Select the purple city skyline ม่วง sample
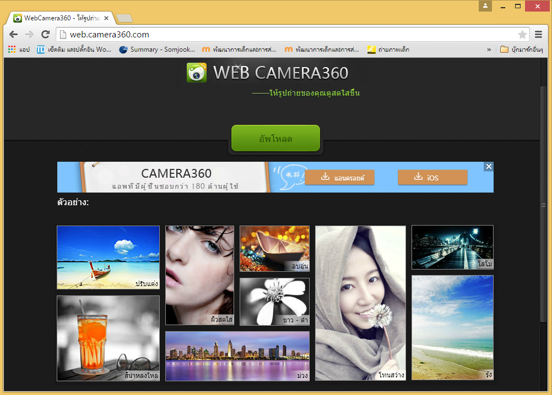The width and height of the screenshot is (552, 395). pos(237,356)
